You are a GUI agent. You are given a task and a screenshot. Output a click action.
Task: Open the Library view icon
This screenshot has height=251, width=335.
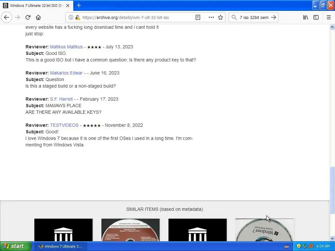click(x=306, y=17)
